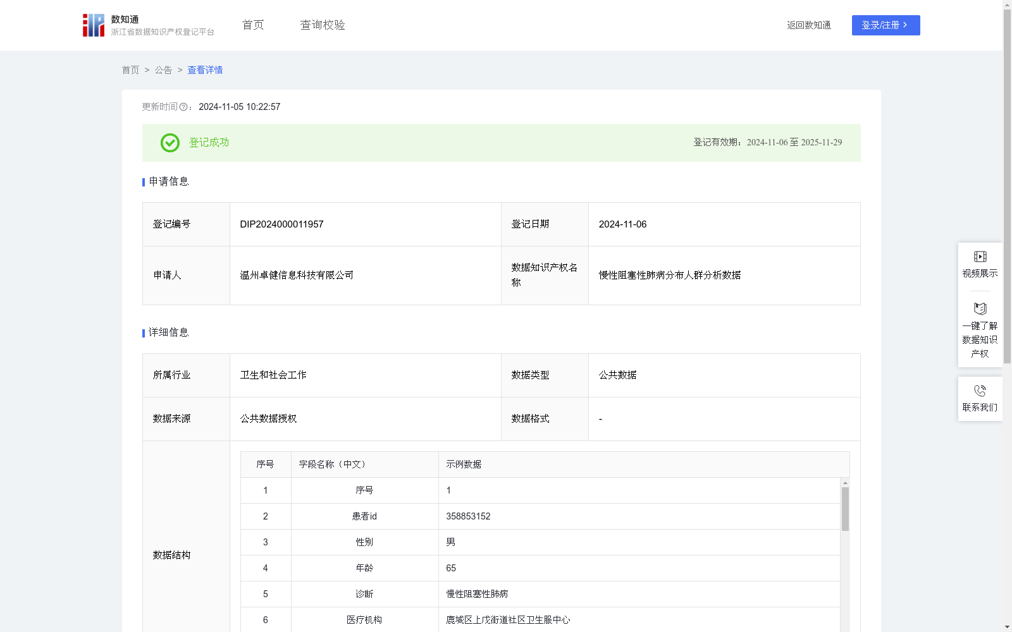This screenshot has width=1012, height=632.
Task: Open the 视频展示 video icon
Action: click(980, 257)
